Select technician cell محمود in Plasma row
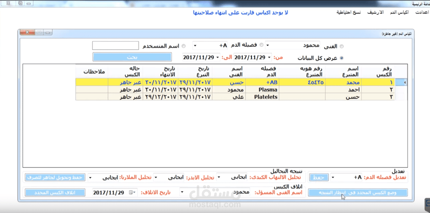The height and width of the screenshot is (213, 430). (229, 90)
